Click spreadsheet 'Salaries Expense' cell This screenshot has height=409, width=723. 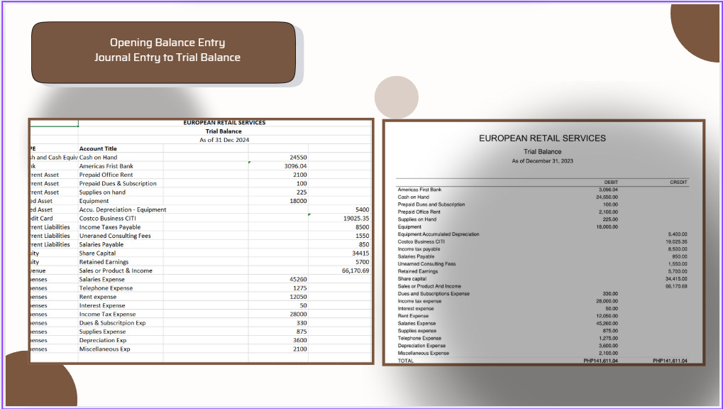(x=102, y=280)
